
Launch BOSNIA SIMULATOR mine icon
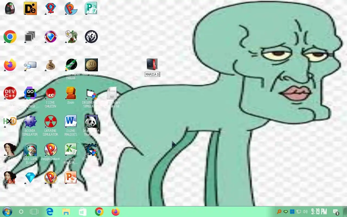click(x=30, y=121)
